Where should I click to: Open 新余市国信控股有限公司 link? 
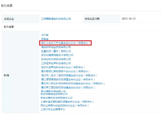point(54,94)
